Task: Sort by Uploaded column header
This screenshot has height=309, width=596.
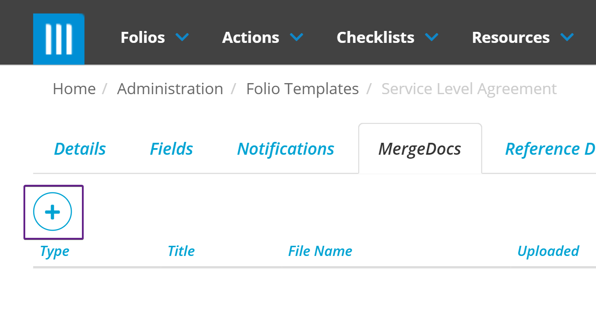Action: pos(548,251)
